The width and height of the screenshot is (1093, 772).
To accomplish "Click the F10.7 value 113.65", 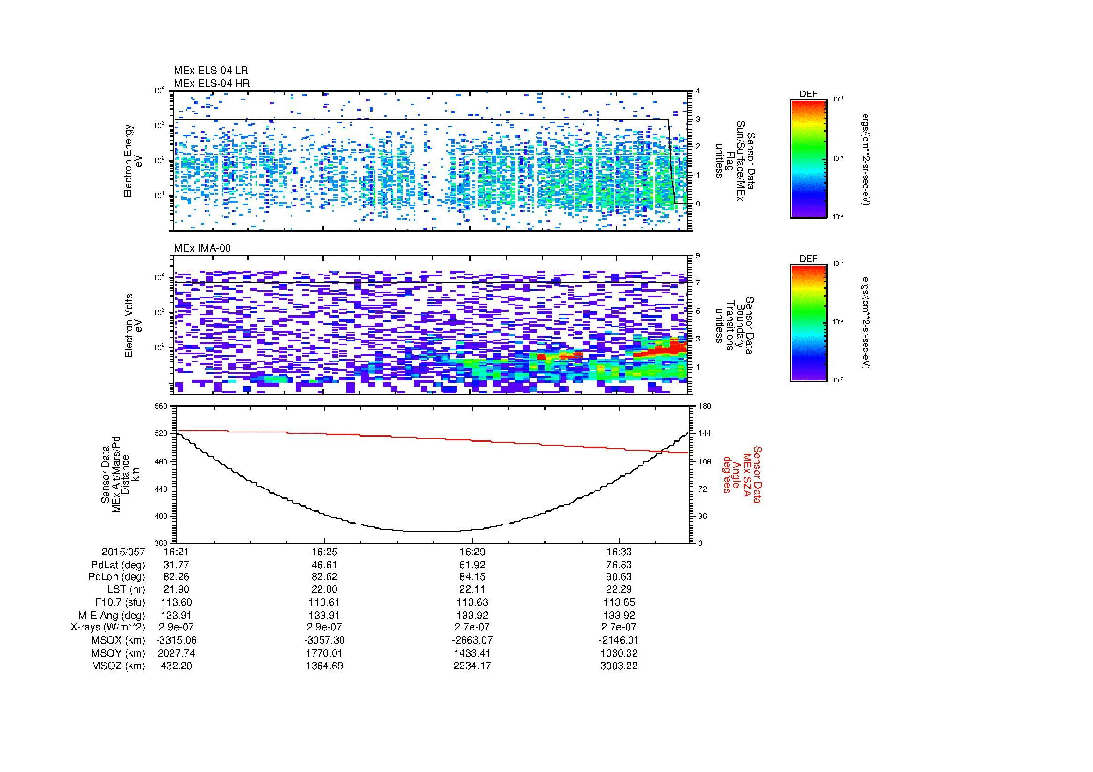I will coord(619,602).
